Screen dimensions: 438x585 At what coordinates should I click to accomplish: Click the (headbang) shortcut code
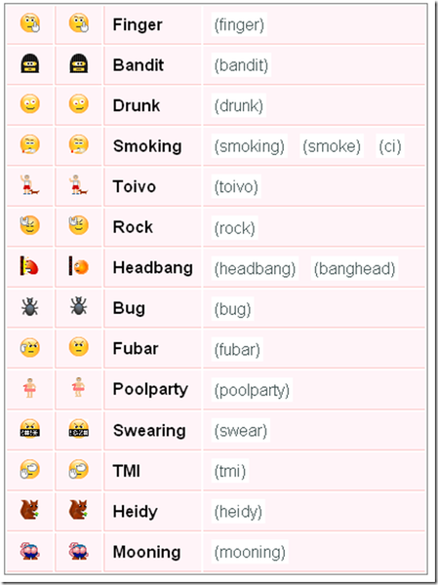coord(255,268)
